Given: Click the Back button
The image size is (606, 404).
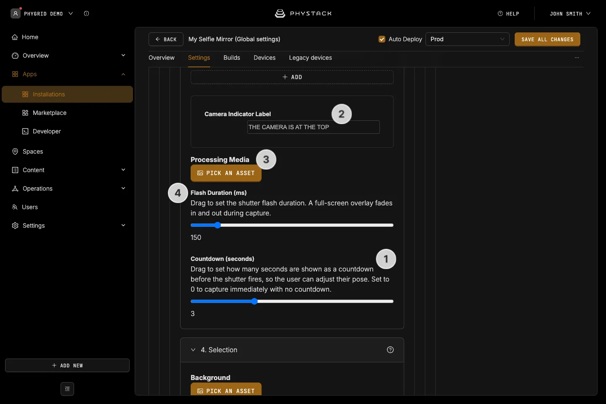Looking at the screenshot, I should point(166,39).
